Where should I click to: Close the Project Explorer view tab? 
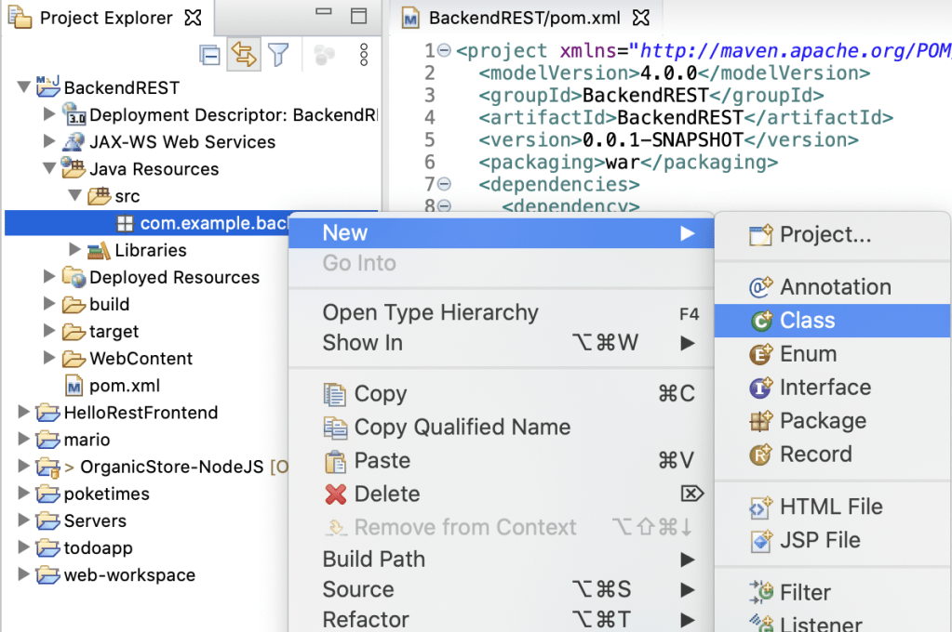(193, 18)
